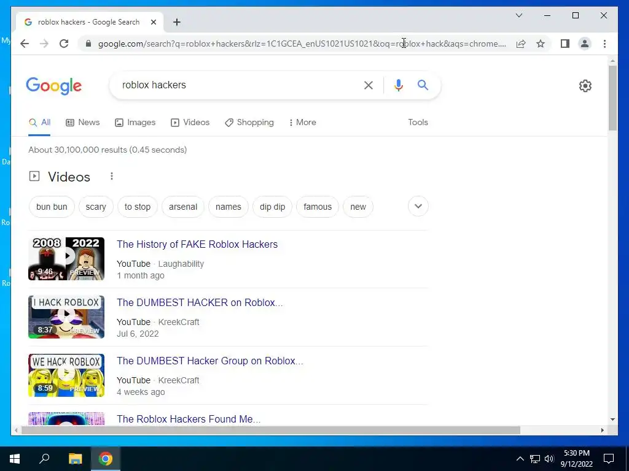Image resolution: width=629 pixels, height=471 pixels.
Task: Open the tab search dropdown arrow
Action: point(518,15)
